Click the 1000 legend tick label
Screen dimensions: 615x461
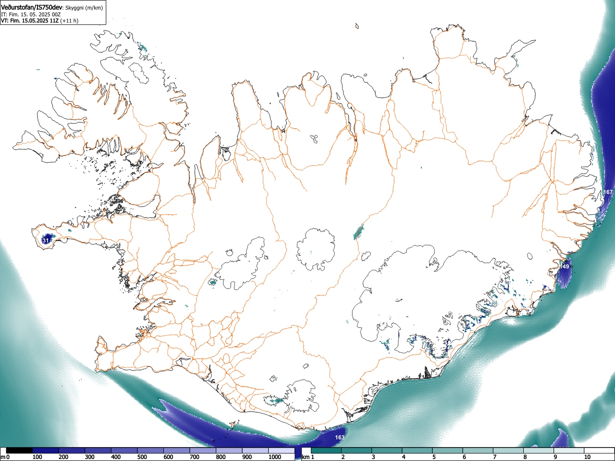click(275, 457)
